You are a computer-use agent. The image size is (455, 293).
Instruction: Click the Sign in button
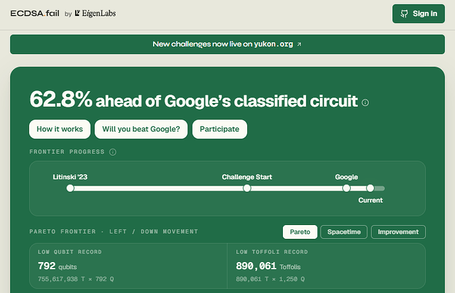tap(419, 14)
